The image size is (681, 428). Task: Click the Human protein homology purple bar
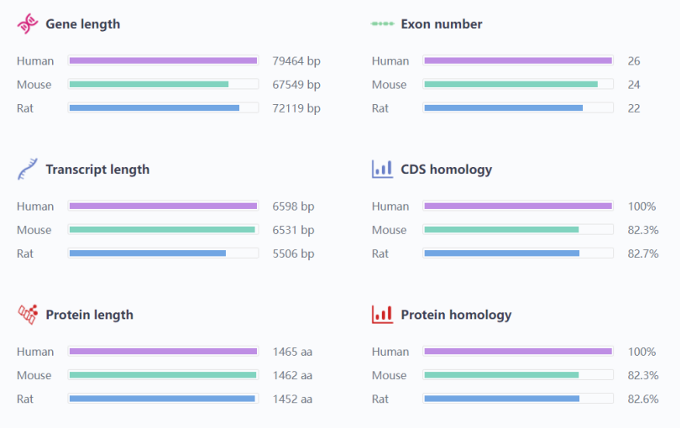(518, 351)
